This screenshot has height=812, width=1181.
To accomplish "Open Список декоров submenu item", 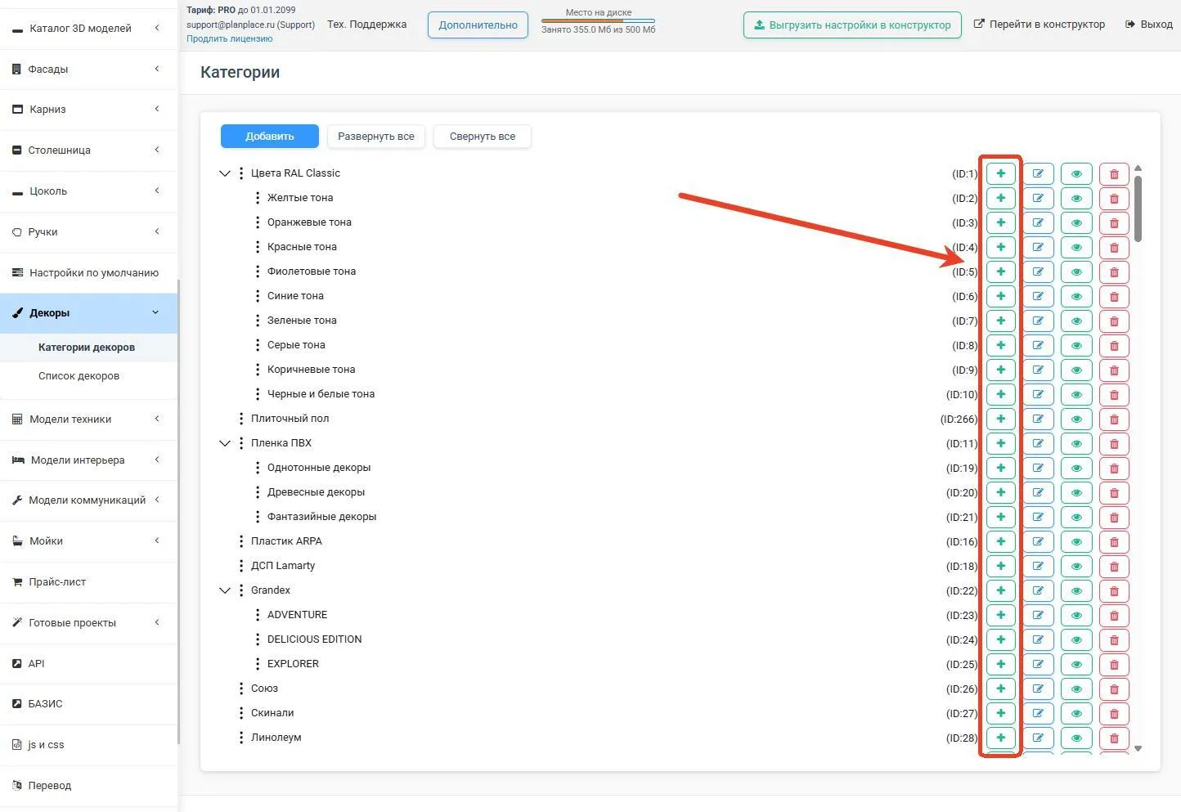I will (x=79, y=375).
